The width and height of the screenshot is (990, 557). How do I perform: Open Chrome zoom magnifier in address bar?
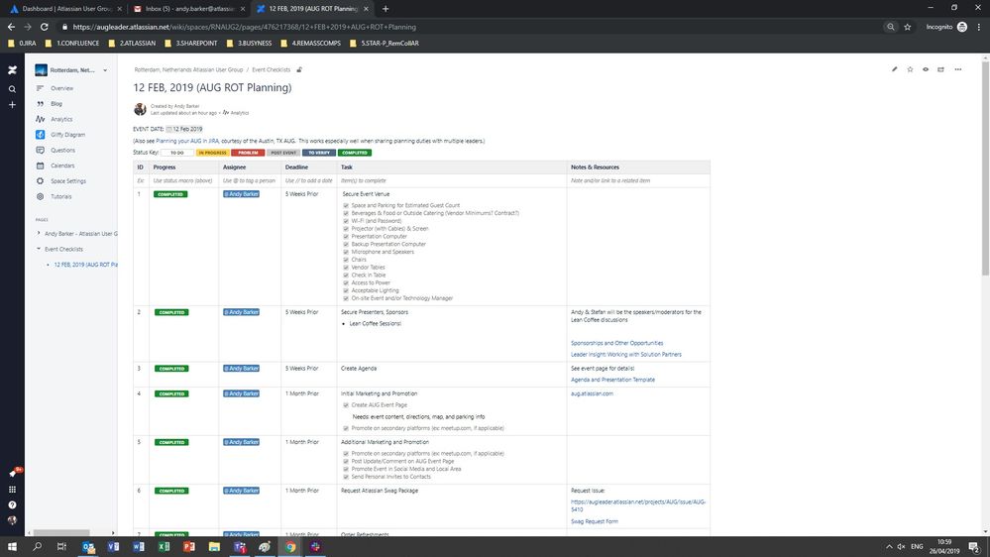(x=890, y=27)
